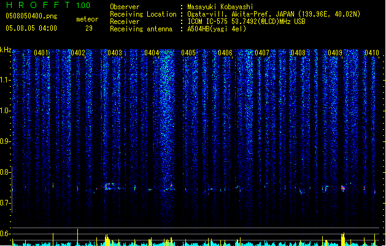Click the 0405 time marker

click(x=188, y=53)
